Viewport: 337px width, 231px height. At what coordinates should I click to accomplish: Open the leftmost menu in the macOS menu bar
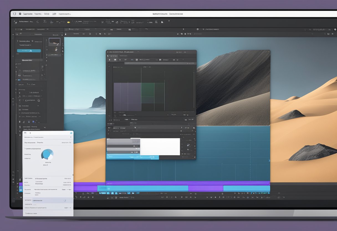click(14, 14)
